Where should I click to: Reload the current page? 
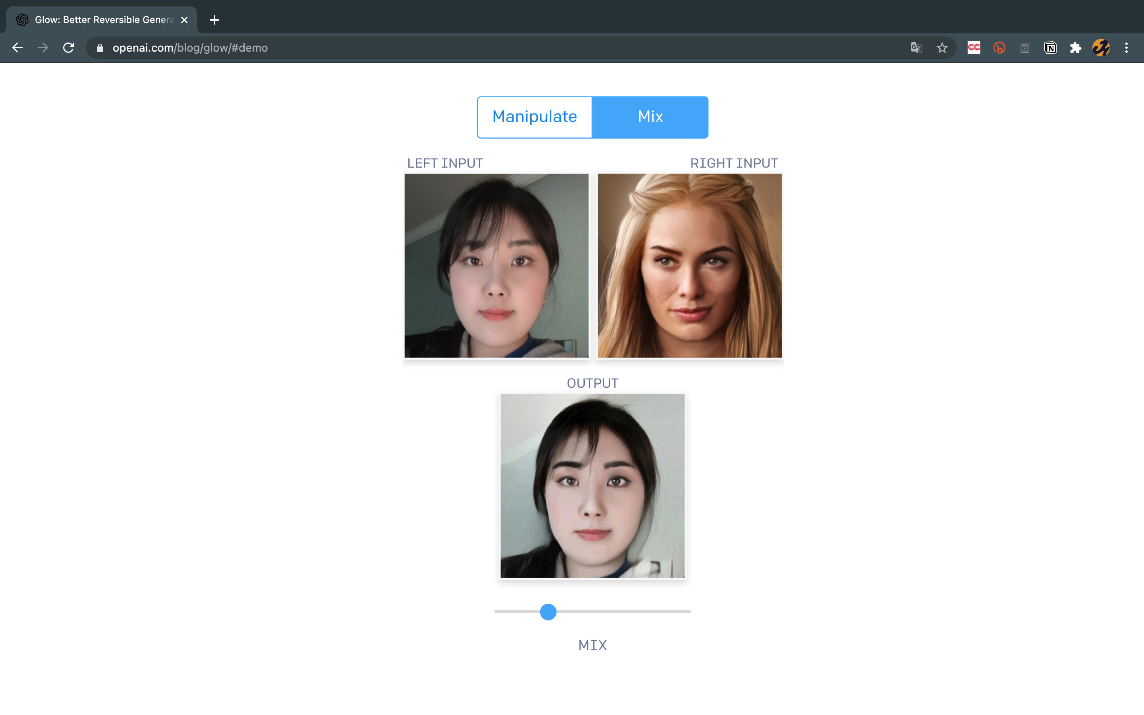coord(69,48)
